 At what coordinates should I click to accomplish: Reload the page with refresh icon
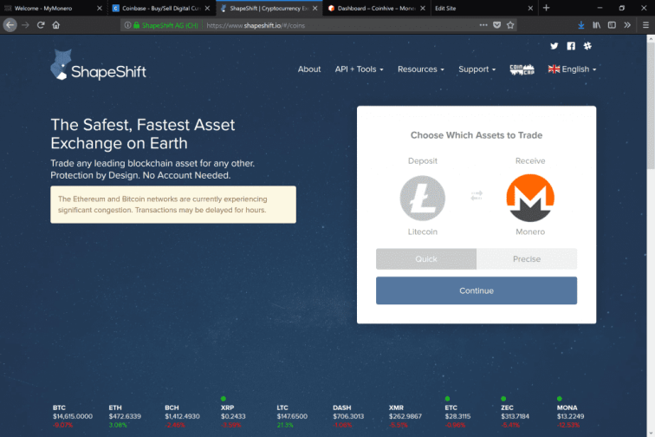[41, 25]
